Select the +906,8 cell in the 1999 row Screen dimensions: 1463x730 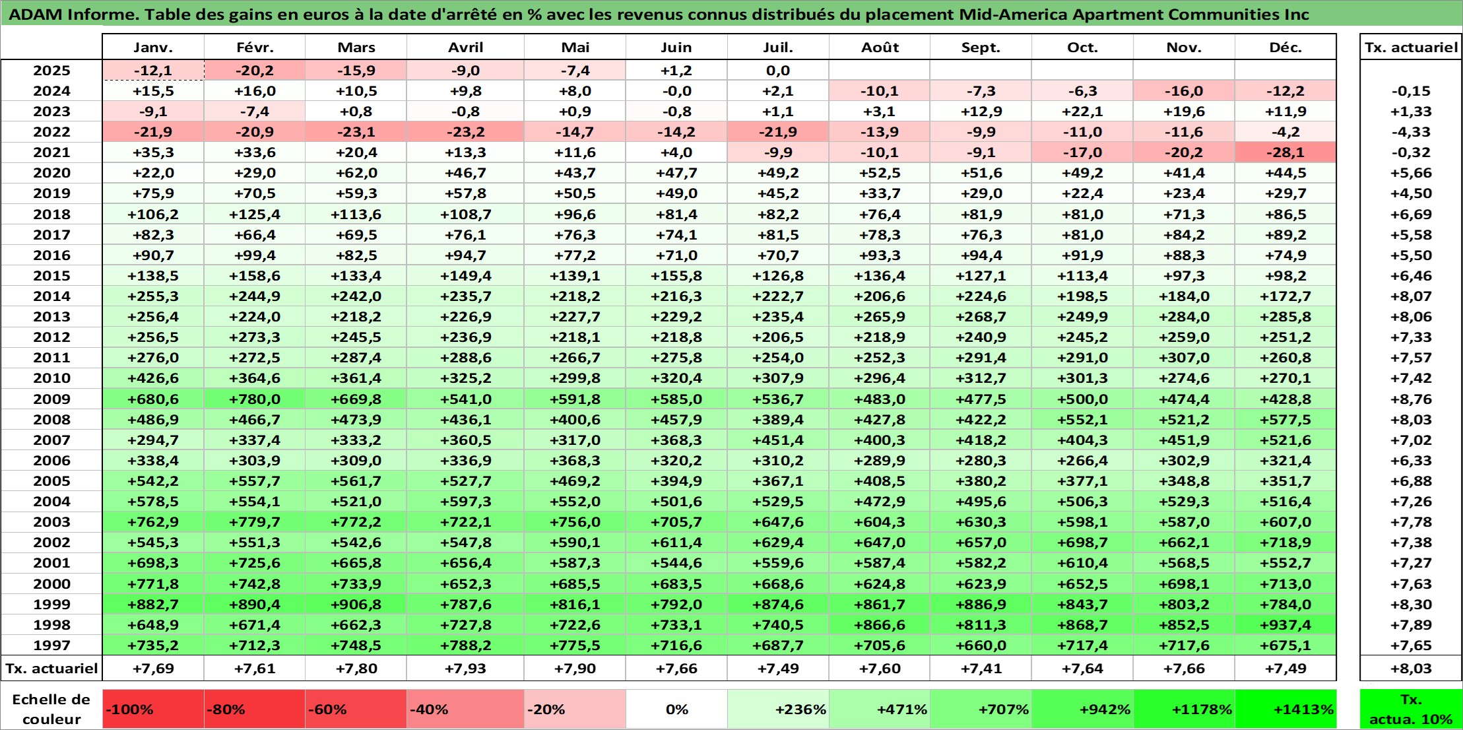point(356,604)
